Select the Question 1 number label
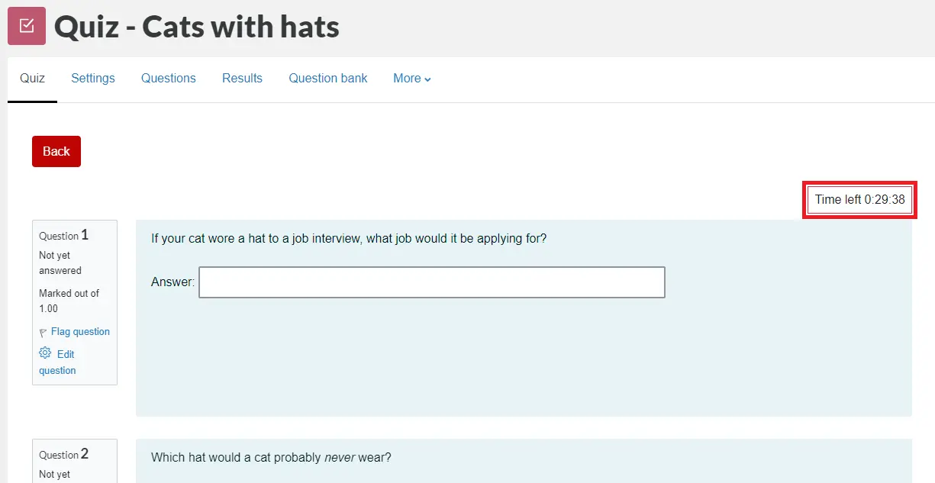Image resolution: width=935 pixels, height=483 pixels. pyautogui.click(x=64, y=236)
